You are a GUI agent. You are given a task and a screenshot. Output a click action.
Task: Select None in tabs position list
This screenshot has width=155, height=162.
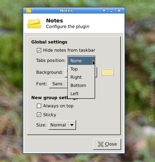(81, 61)
